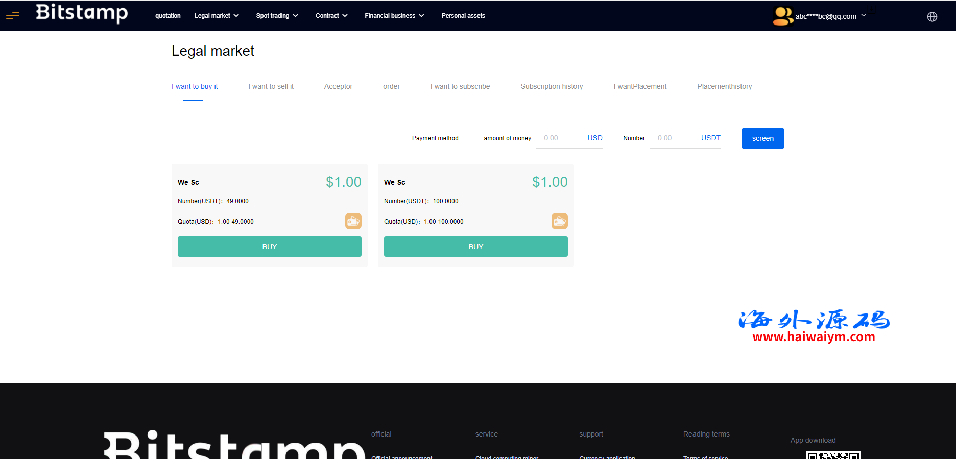Expand the Legal market dropdown menu
This screenshot has height=459, width=956.
tap(217, 16)
